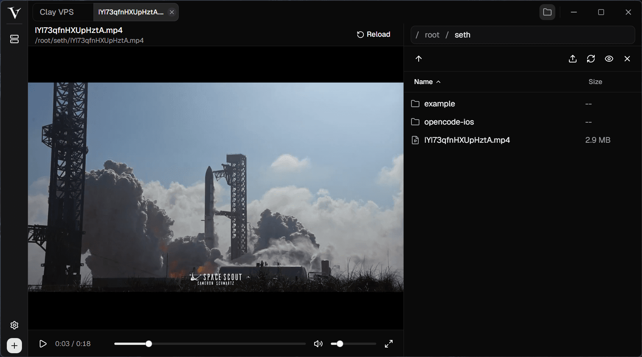Image resolution: width=642 pixels, height=357 pixels.
Task: Enter fullscreen video mode
Action: [x=389, y=344]
